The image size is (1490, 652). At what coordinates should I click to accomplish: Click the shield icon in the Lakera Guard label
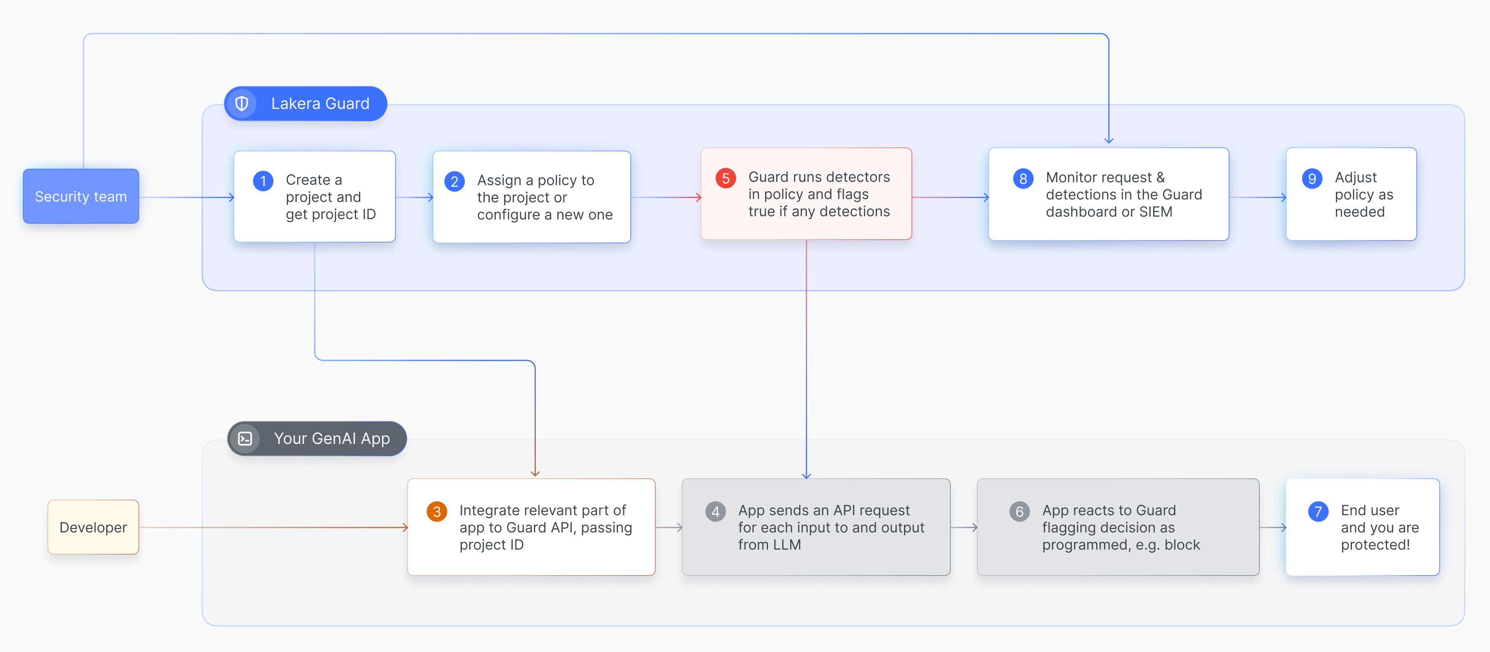tap(242, 104)
